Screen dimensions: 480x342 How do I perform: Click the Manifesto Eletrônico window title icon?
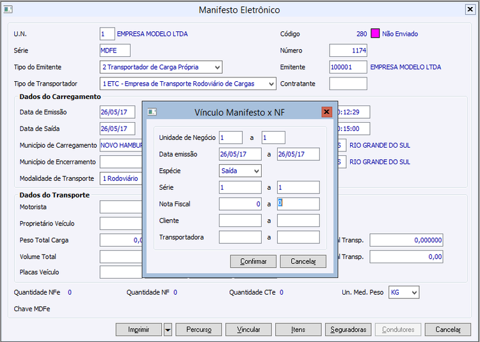(8, 10)
